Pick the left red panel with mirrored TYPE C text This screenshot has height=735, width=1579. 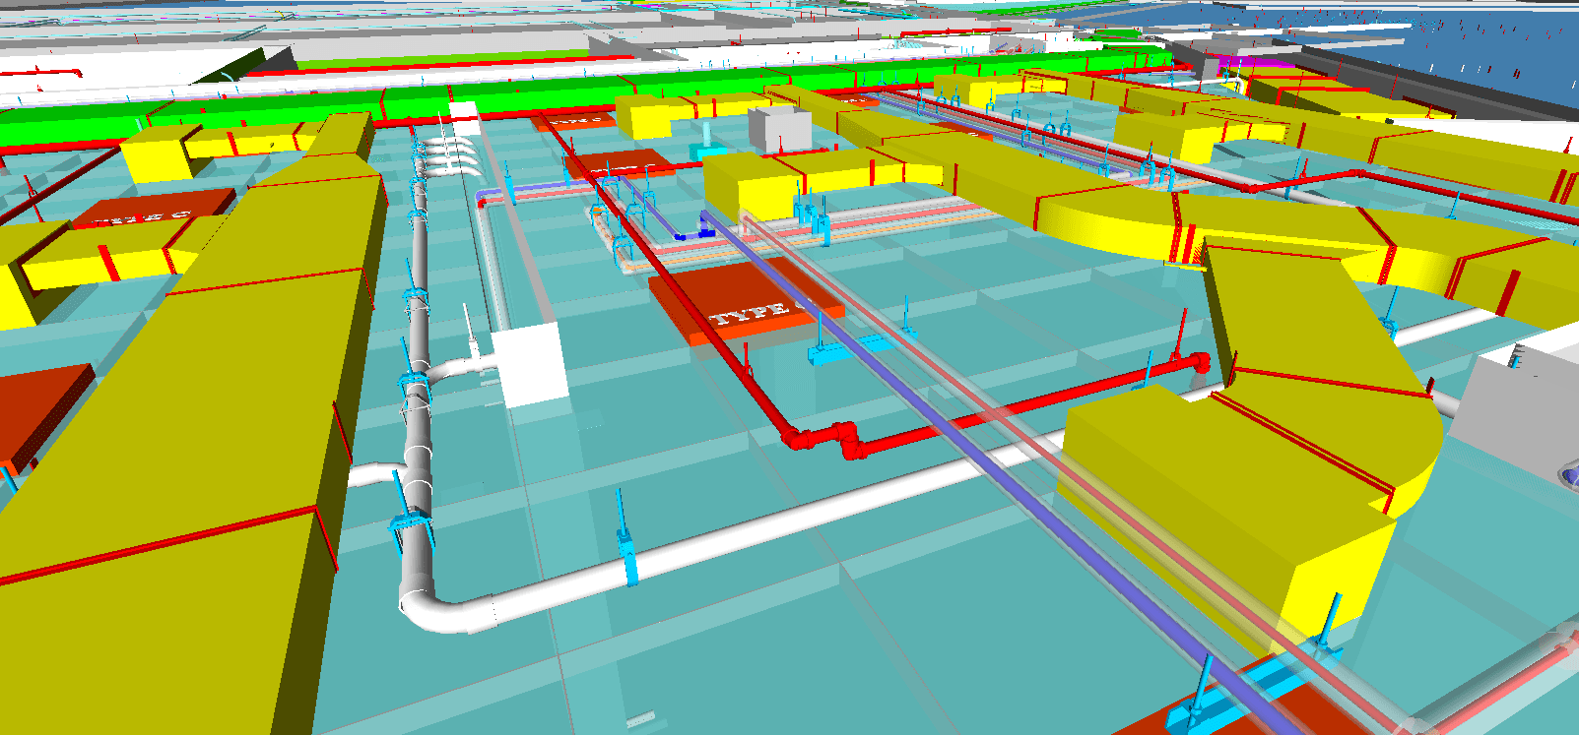153,209
